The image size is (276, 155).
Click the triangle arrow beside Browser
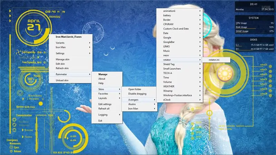[x=23, y=130]
